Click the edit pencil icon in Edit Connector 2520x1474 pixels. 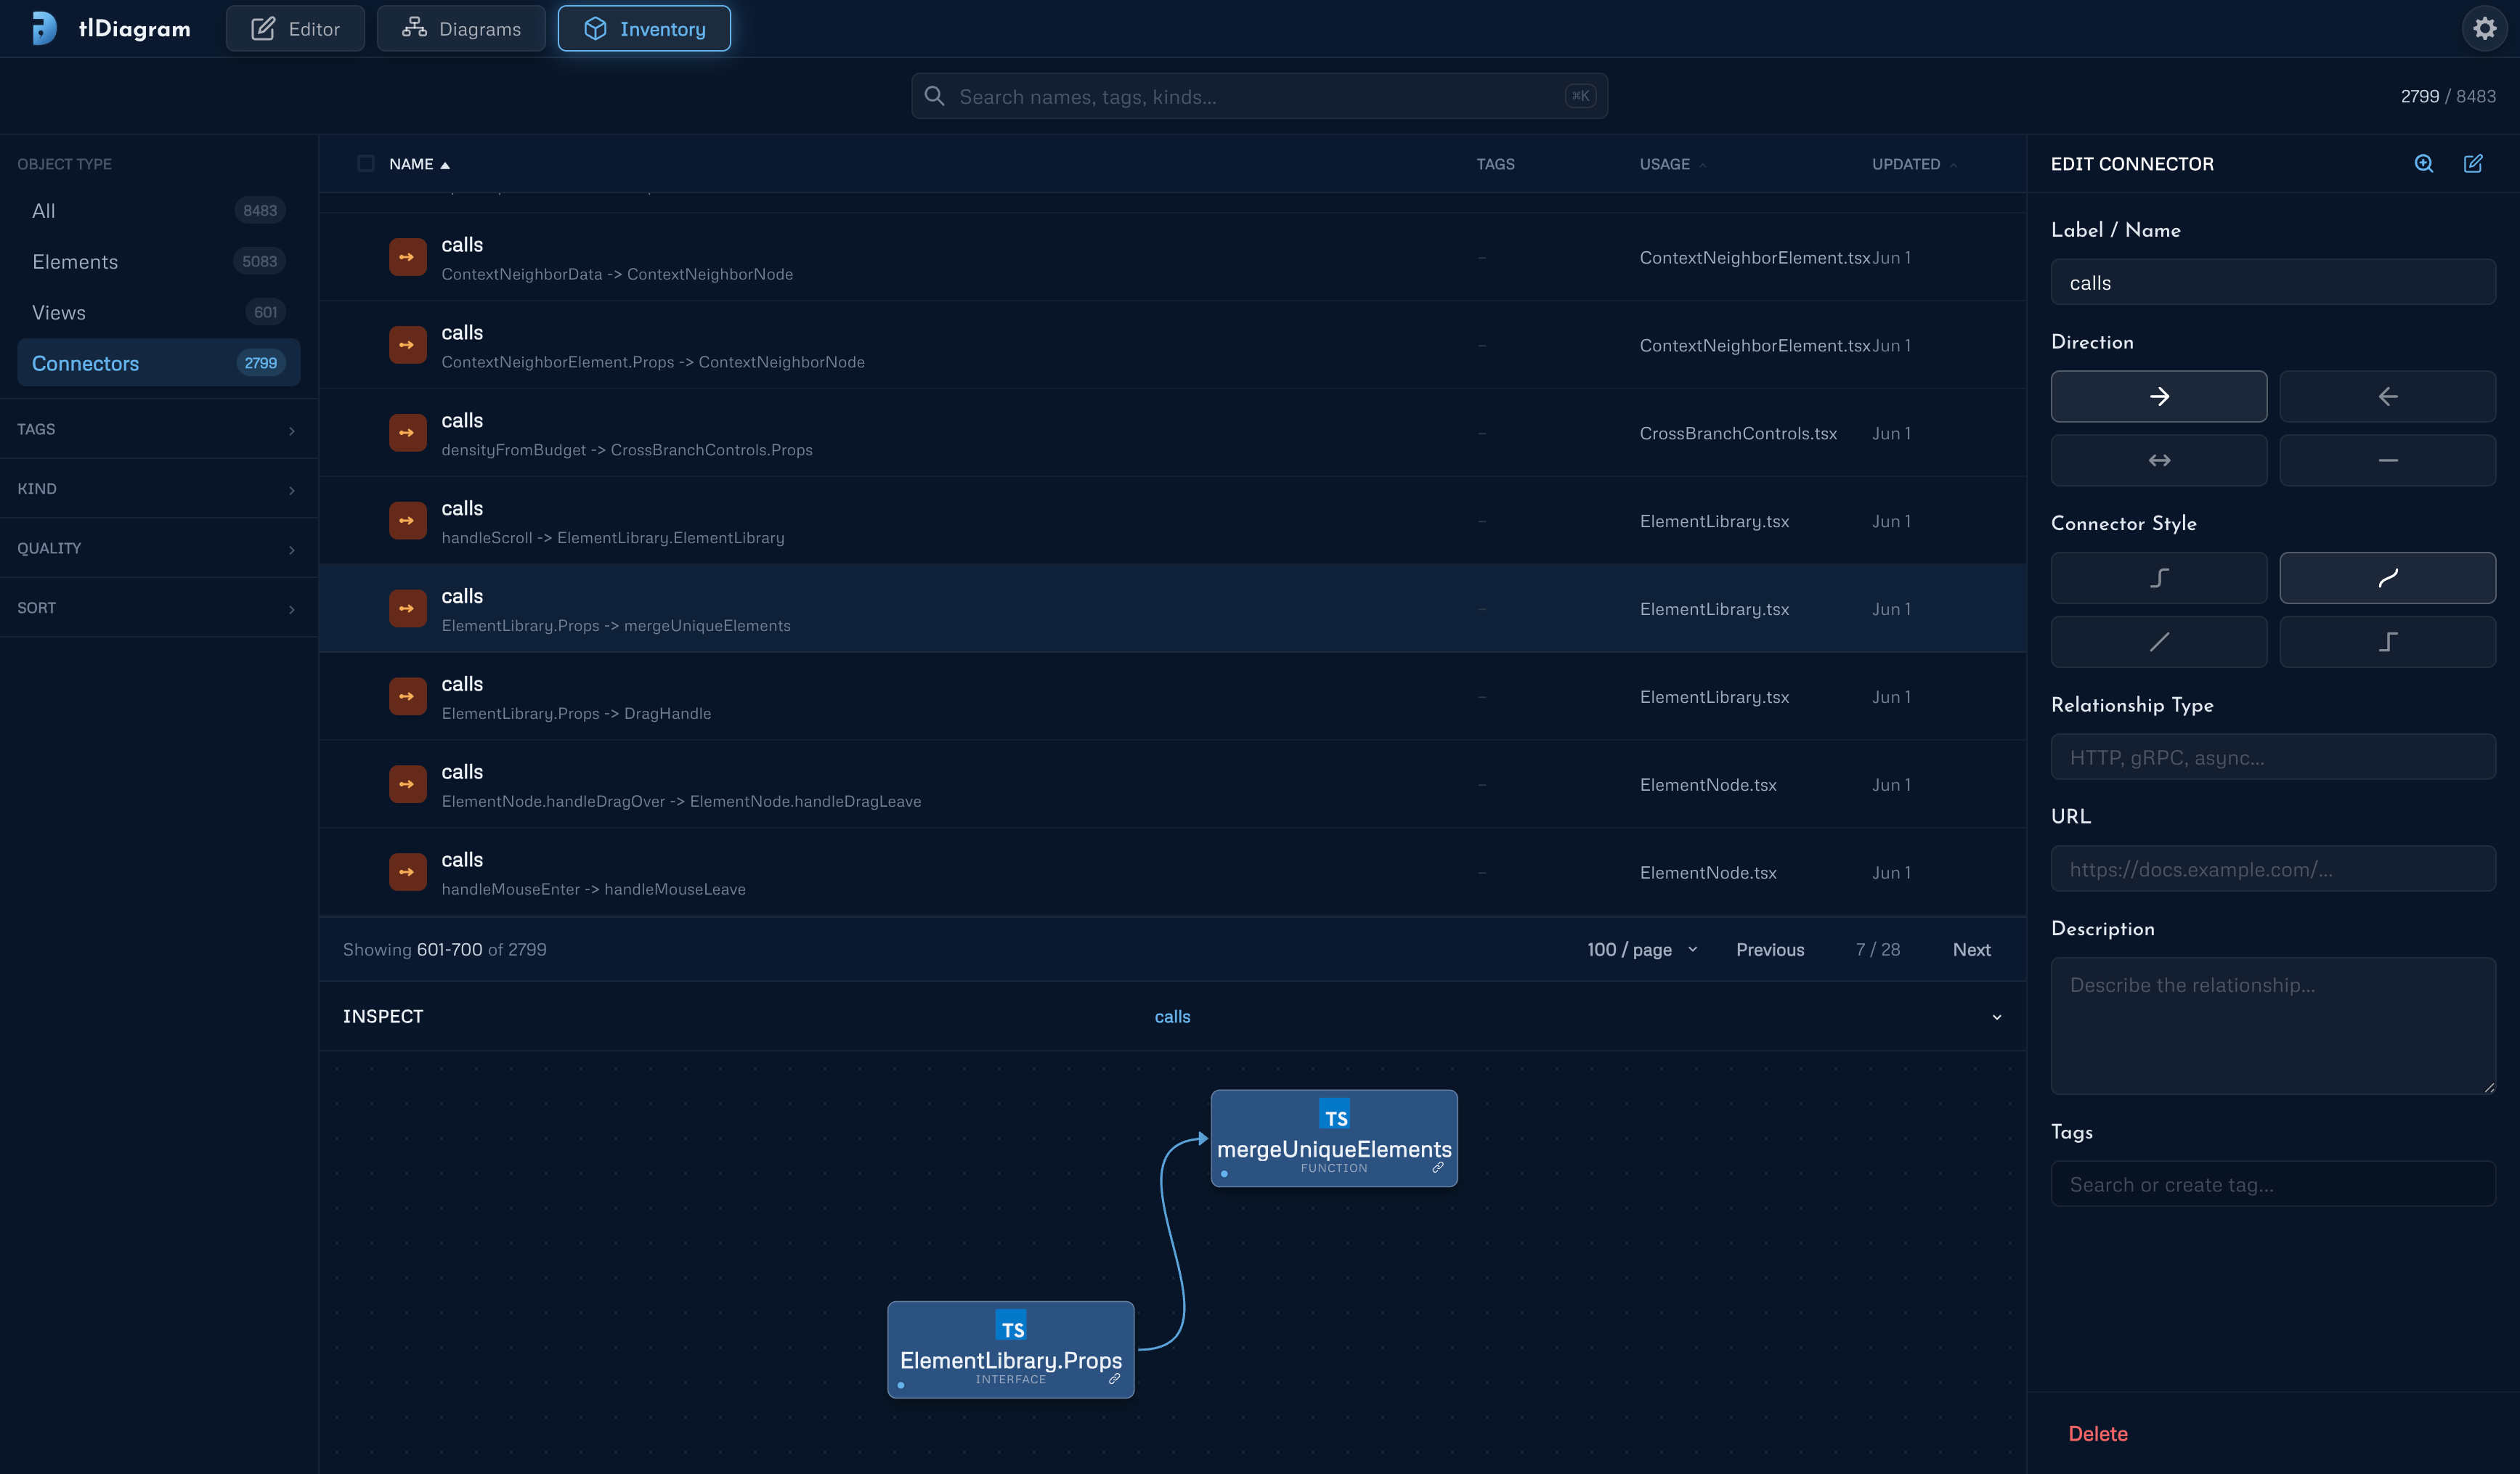(2473, 164)
